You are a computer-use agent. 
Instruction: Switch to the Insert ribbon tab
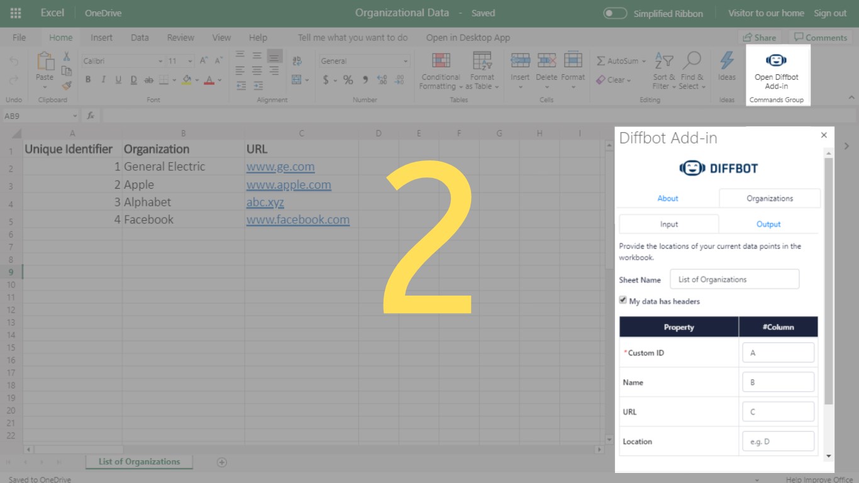[x=101, y=38]
